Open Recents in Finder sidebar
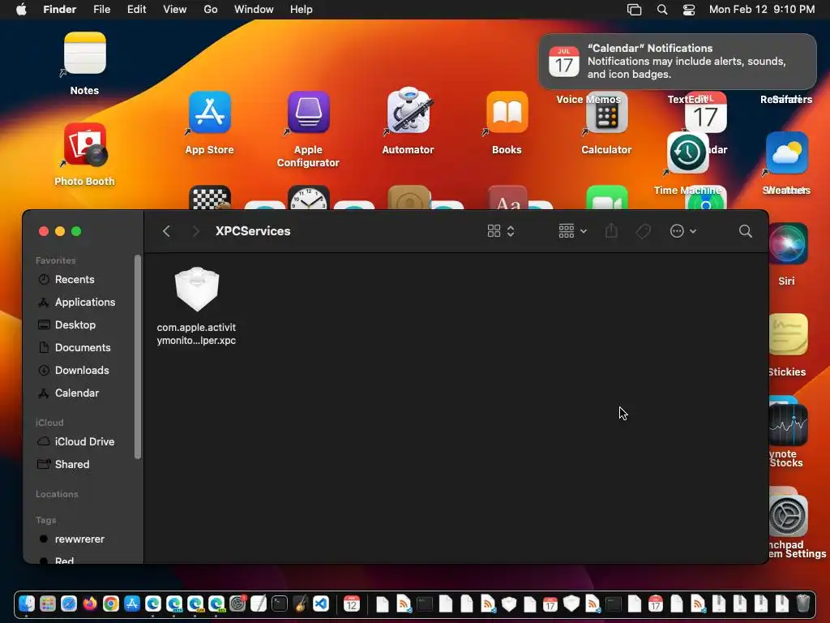The height and width of the screenshot is (623, 830). tap(74, 279)
